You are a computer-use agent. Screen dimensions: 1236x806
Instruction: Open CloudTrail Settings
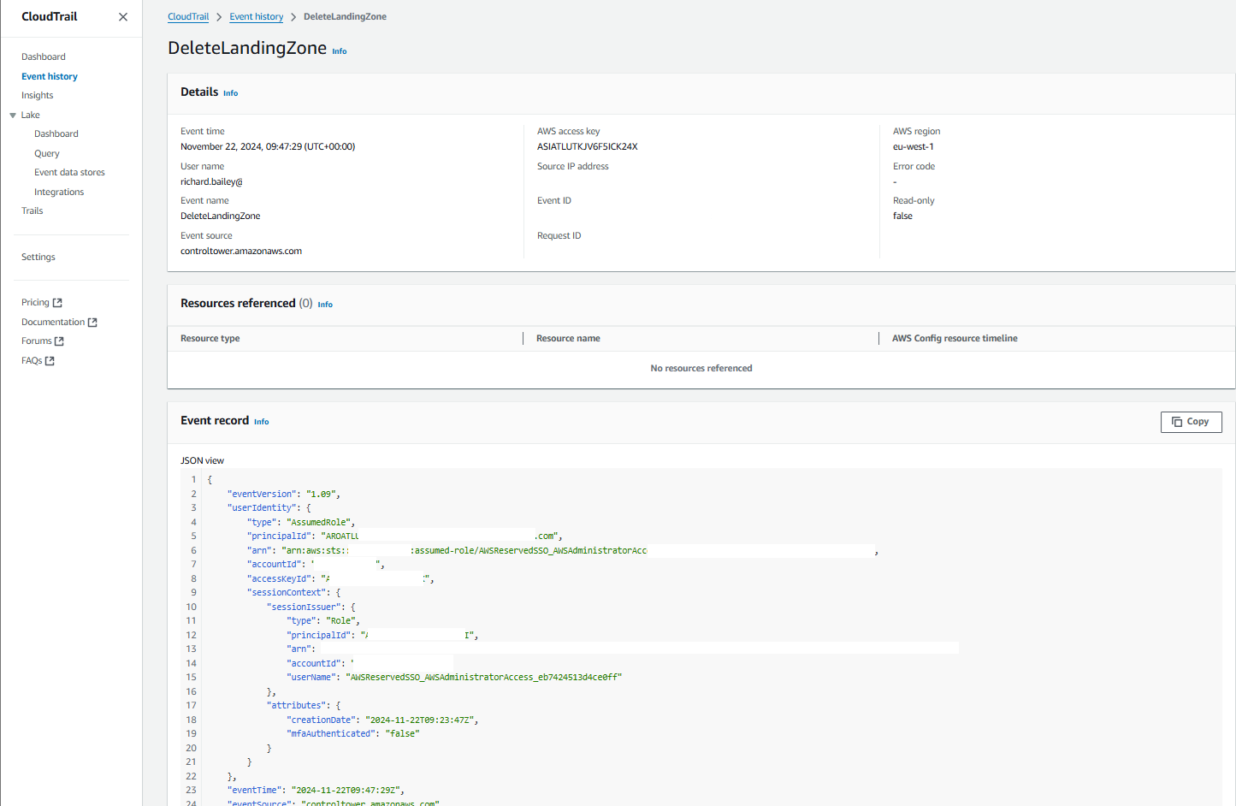(38, 258)
